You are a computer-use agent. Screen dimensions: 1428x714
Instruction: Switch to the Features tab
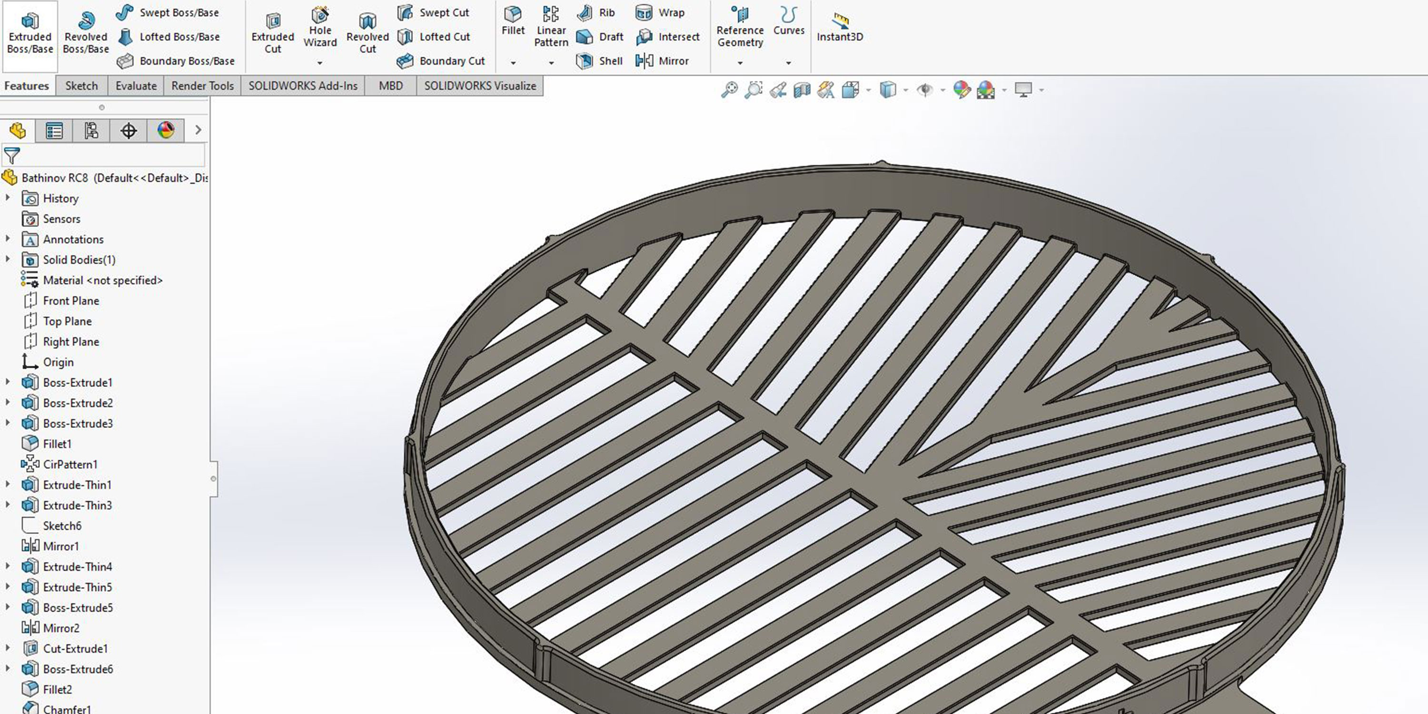pos(27,86)
